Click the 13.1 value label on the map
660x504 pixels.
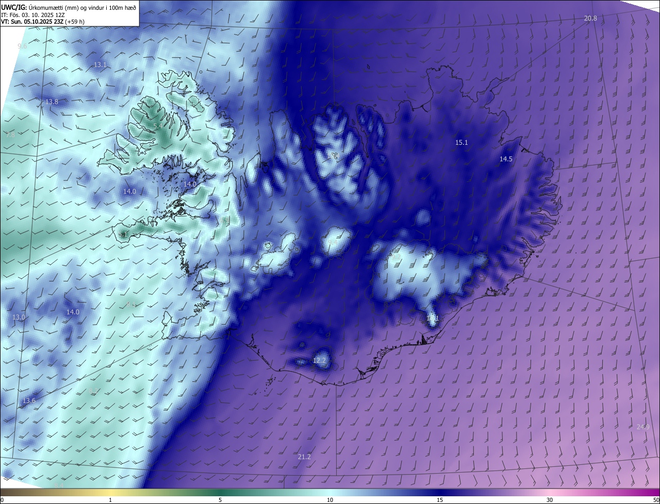pos(100,65)
